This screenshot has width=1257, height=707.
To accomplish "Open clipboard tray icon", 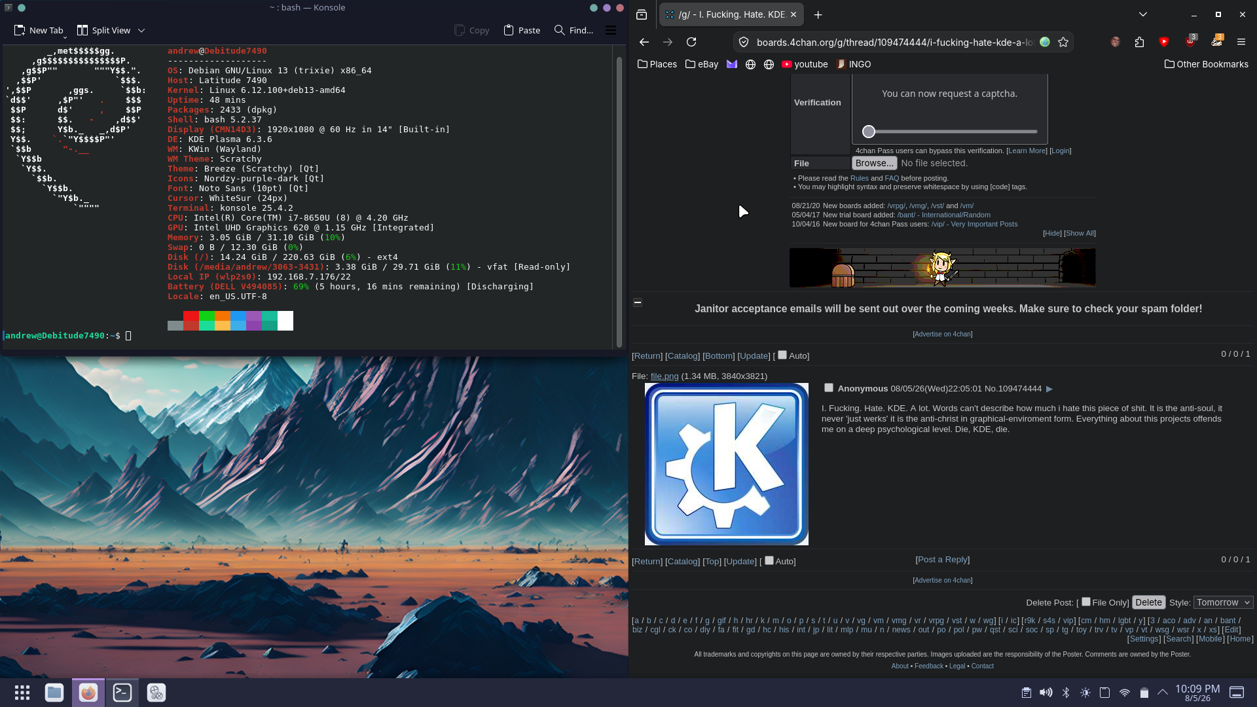I will [1027, 693].
